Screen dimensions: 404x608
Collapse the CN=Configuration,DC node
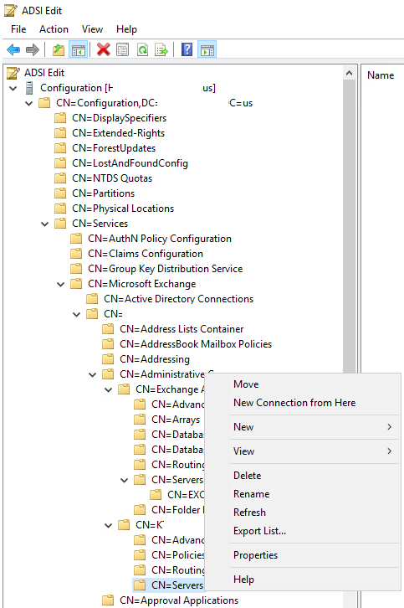[x=29, y=104]
